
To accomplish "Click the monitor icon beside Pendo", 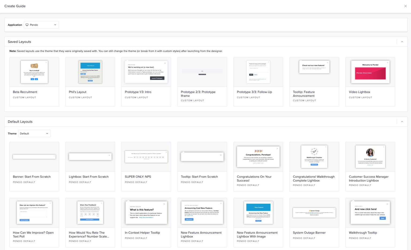I will pyautogui.click(x=27, y=25).
